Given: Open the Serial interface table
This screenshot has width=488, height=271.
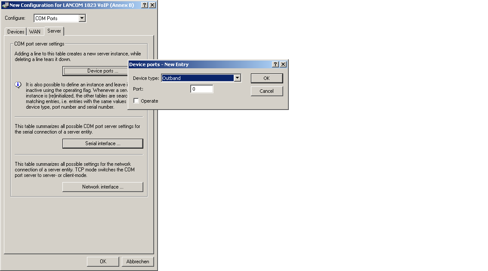Looking at the screenshot, I should coord(102,143).
